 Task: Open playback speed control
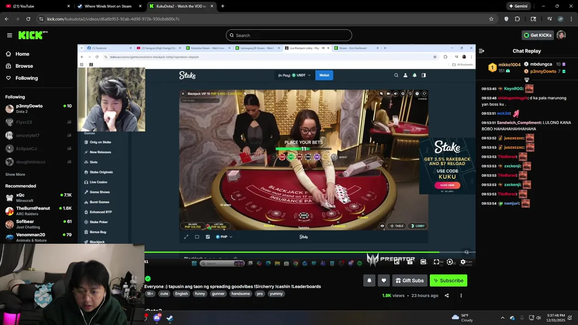450,262
